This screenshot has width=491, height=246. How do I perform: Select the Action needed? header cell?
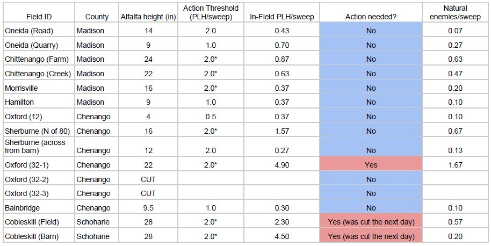click(371, 17)
